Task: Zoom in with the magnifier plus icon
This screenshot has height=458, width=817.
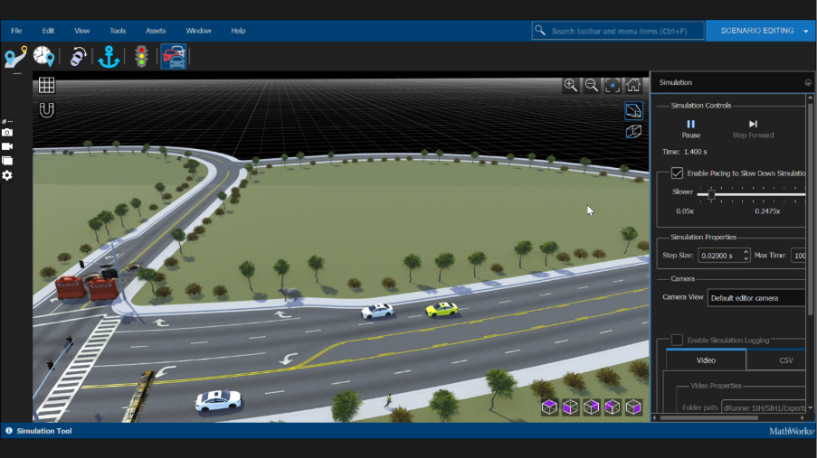Action: point(570,85)
